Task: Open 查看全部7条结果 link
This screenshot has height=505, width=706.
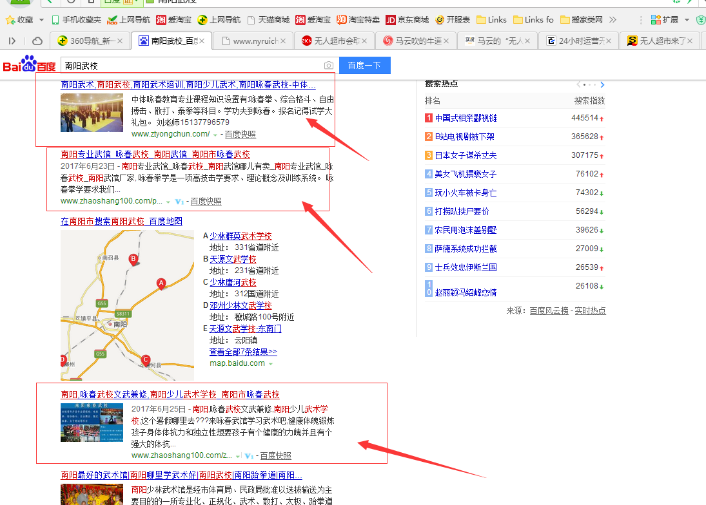Action: point(242,352)
